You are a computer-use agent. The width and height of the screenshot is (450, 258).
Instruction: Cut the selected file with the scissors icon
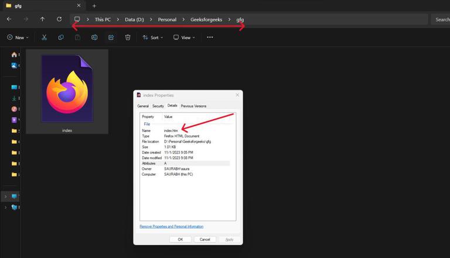[44, 37]
